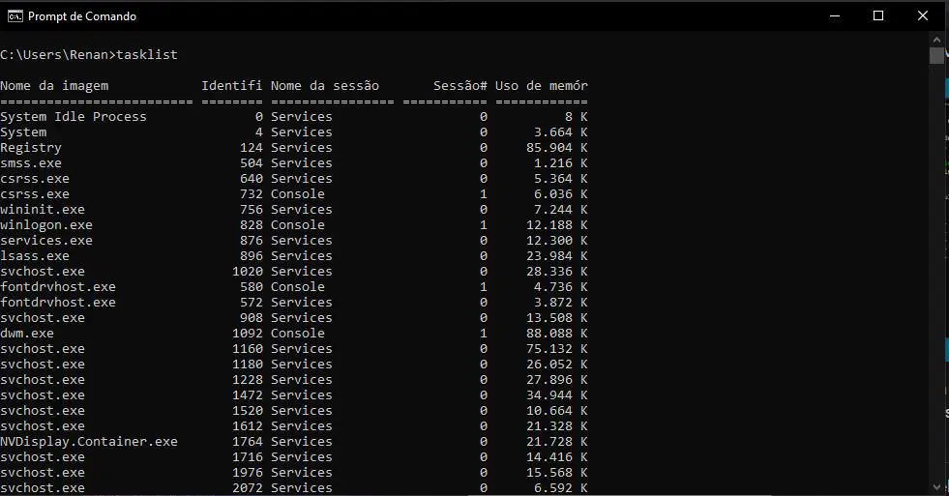Click the 'wininit.exe' process name
949x496 pixels.
click(43, 209)
